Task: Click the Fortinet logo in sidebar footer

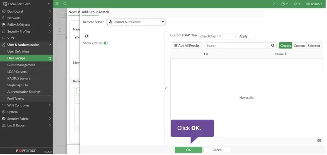Action: [26, 151]
